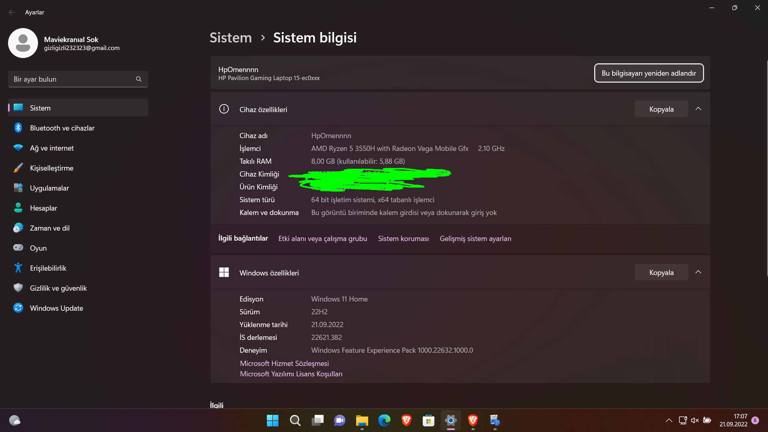Click the account email gizligizli232323@gmail.com
Viewport: 768px width, 432px height.
82,48
